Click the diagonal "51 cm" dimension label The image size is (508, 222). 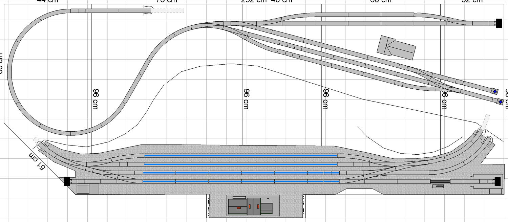(38, 161)
